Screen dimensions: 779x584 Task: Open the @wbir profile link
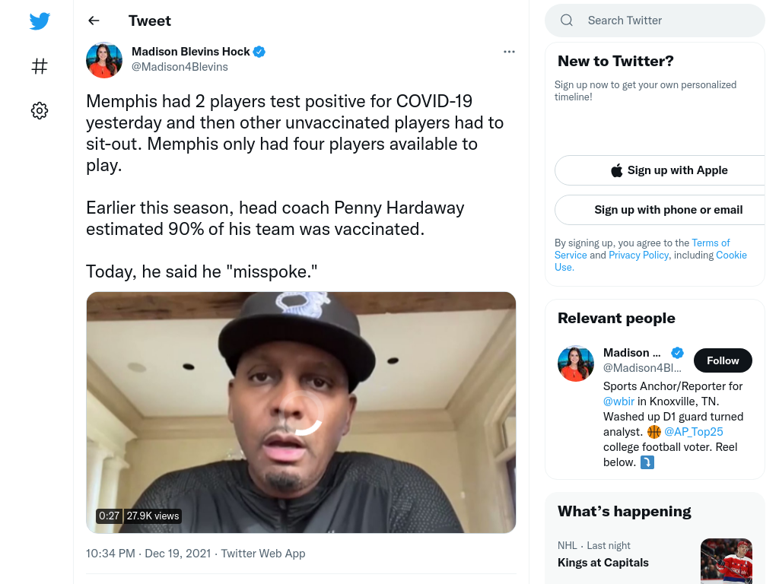[x=618, y=401]
